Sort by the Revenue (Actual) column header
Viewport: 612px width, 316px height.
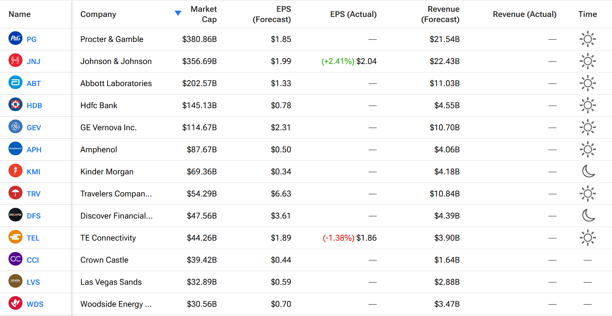point(525,14)
